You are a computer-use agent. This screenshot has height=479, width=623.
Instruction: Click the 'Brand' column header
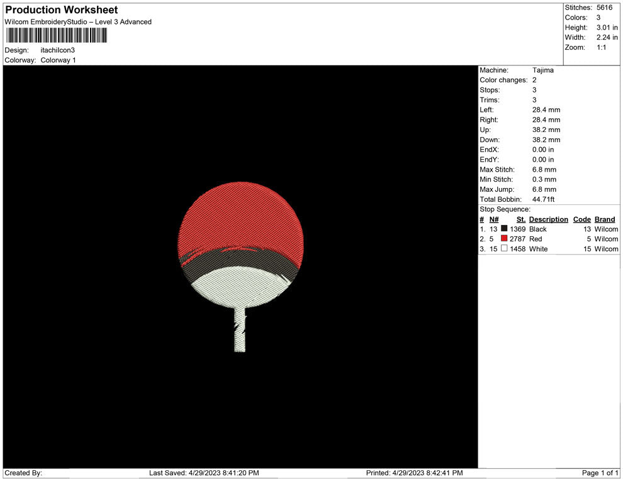click(x=604, y=219)
